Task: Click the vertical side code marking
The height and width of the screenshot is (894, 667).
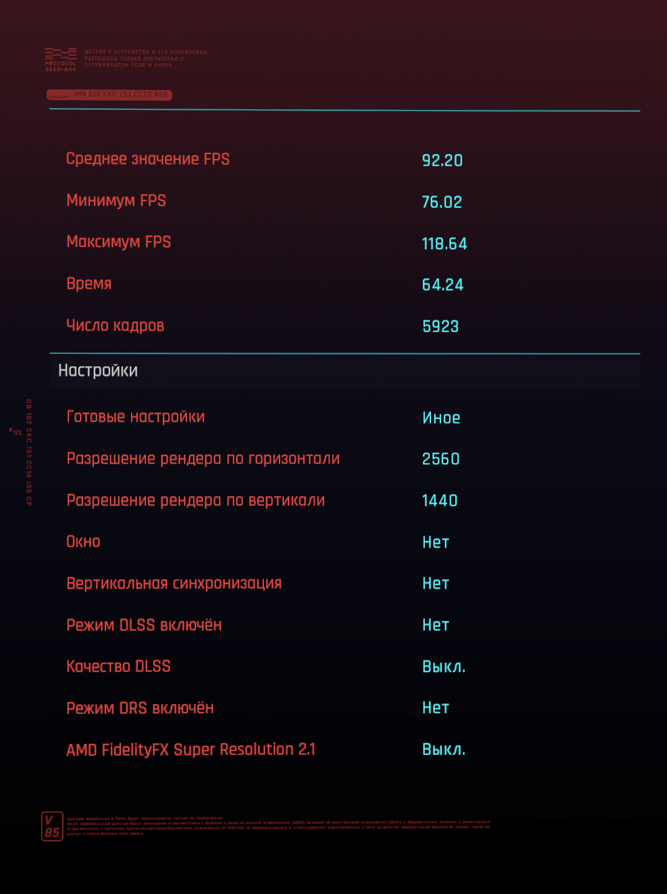Action: coord(29,452)
